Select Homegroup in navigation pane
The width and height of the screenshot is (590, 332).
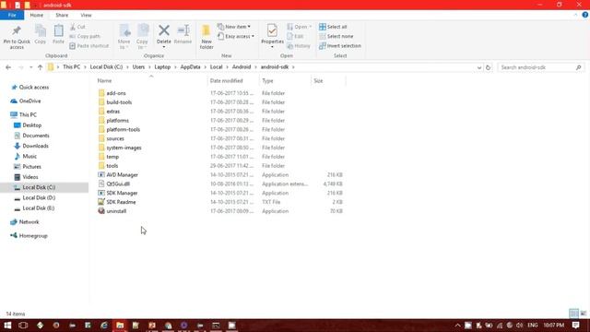point(33,236)
